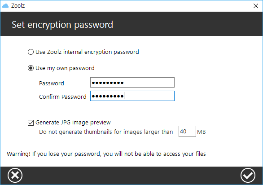Cancel using the circled X icon
The height and width of the screenshot is (185, 263).
15,176
